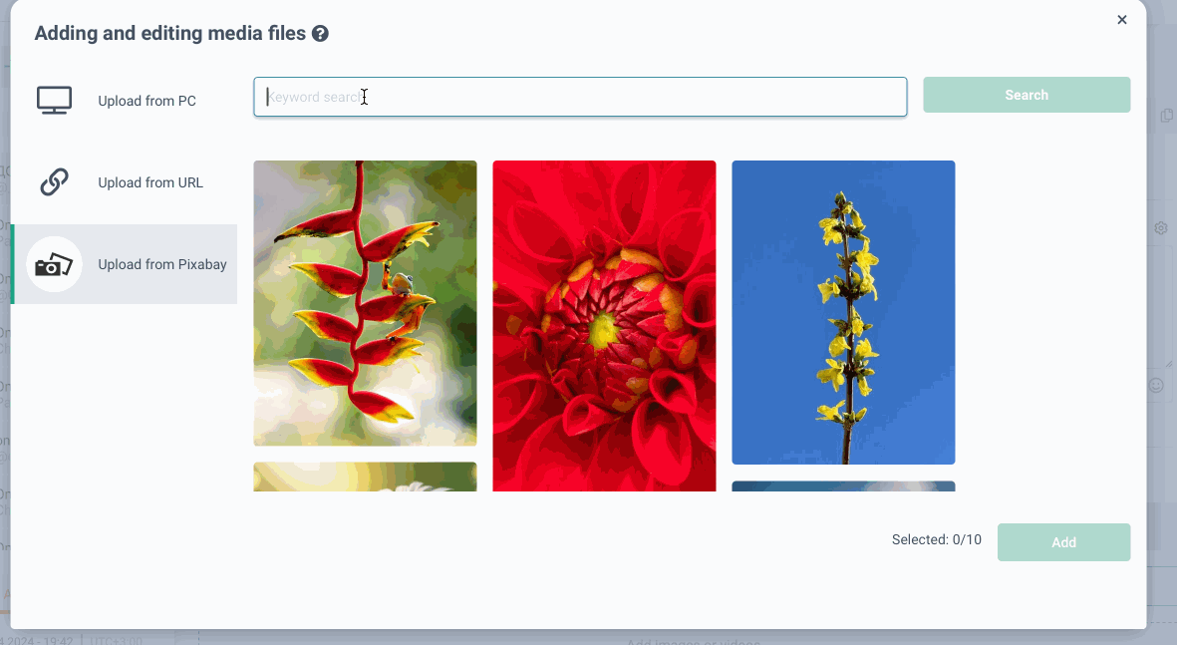Click the copy icon at right edge
This screenshot has height=645, width=1177.
1166,116
